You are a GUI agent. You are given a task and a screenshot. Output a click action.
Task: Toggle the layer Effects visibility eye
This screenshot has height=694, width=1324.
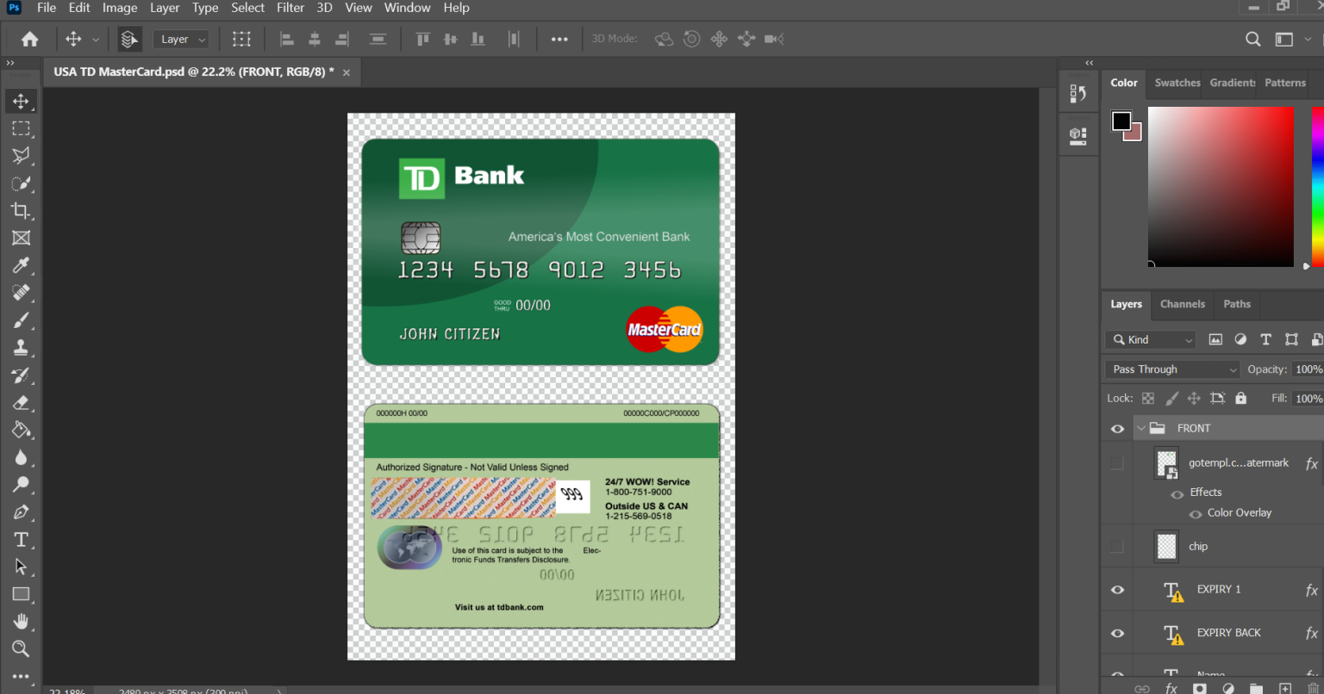pos(1177,494)
